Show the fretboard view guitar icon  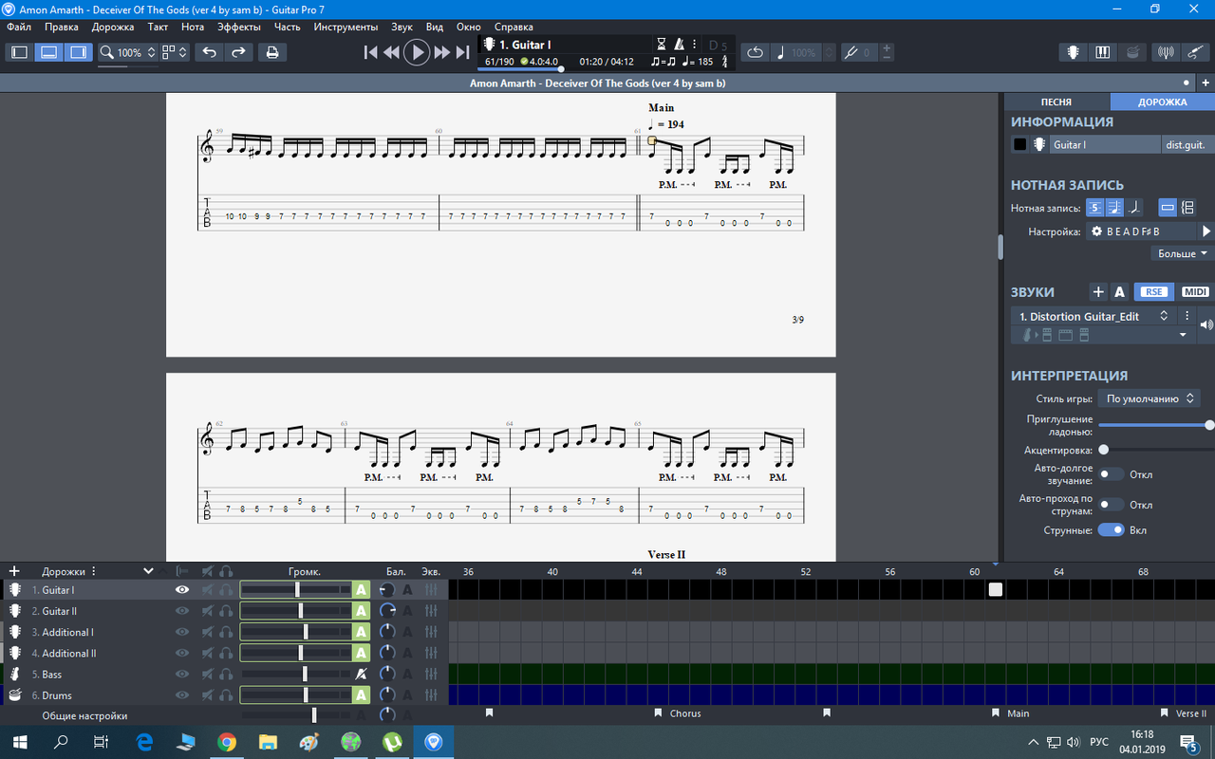pos(1073,52)
